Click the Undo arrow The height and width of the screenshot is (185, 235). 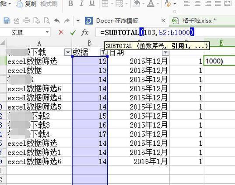(x=57, y=21)
